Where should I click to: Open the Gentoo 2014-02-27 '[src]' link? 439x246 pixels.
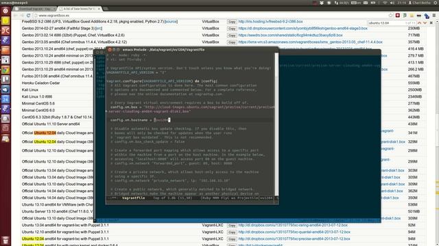(99, 29)
